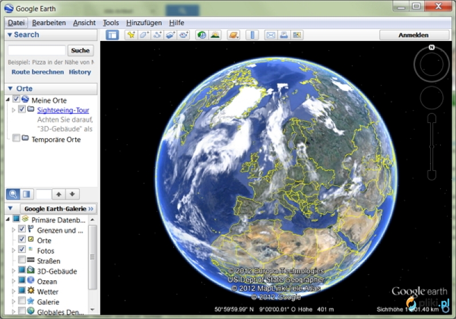Viewport: 456px width, 319px height.
Task: Click the move joystick circle
Action: (431, 97)
